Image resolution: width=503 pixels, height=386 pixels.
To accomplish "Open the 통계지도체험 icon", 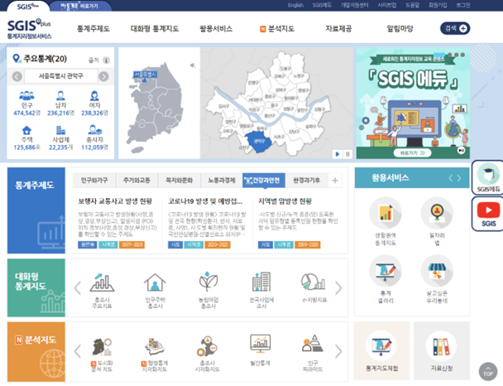I will tap(381, 347).
